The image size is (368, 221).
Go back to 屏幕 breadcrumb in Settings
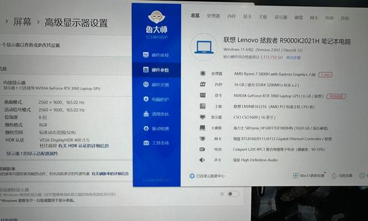[x=22, y=22]
